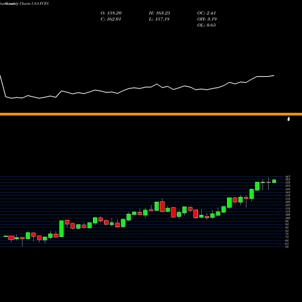Click the small white marker below the orange line
The height and width of the screenshot is (302, 302).
289,119
